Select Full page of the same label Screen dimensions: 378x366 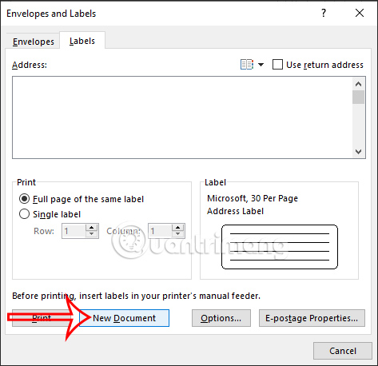tap(82, 199)
